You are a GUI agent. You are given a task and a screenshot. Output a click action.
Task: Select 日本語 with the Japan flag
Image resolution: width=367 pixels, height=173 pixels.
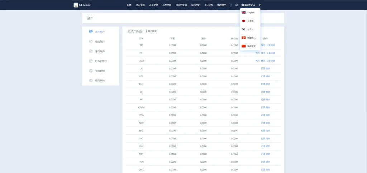pyautogui.click(x=250, y=21)
